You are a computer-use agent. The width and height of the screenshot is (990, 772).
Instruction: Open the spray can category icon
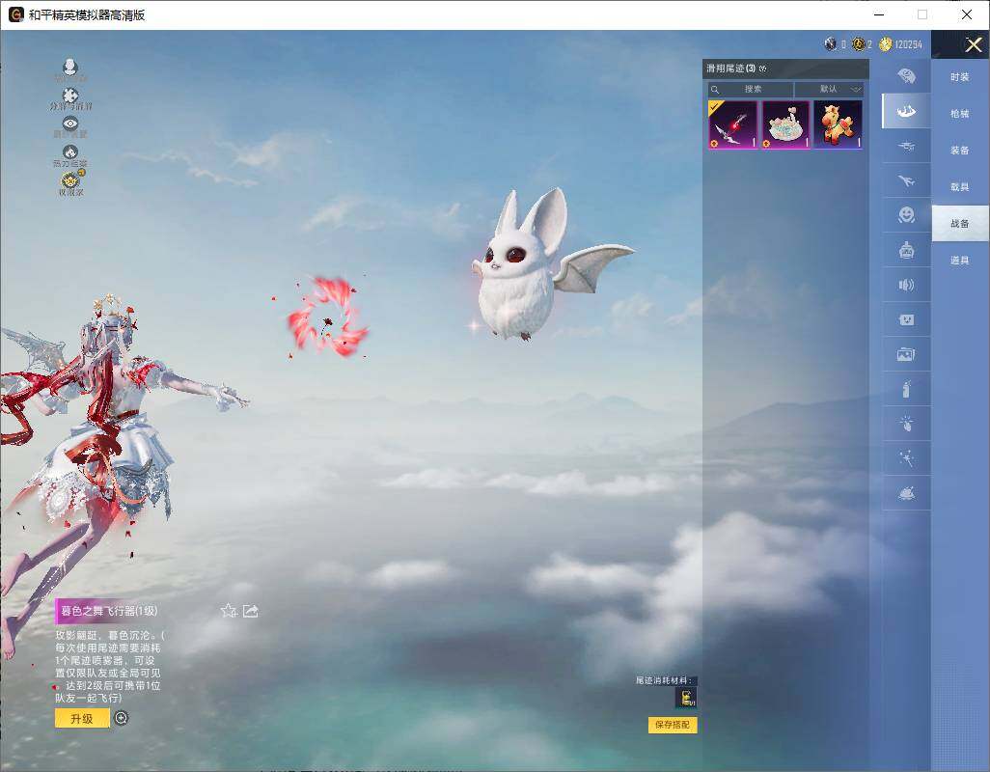(x=906, y=389)
